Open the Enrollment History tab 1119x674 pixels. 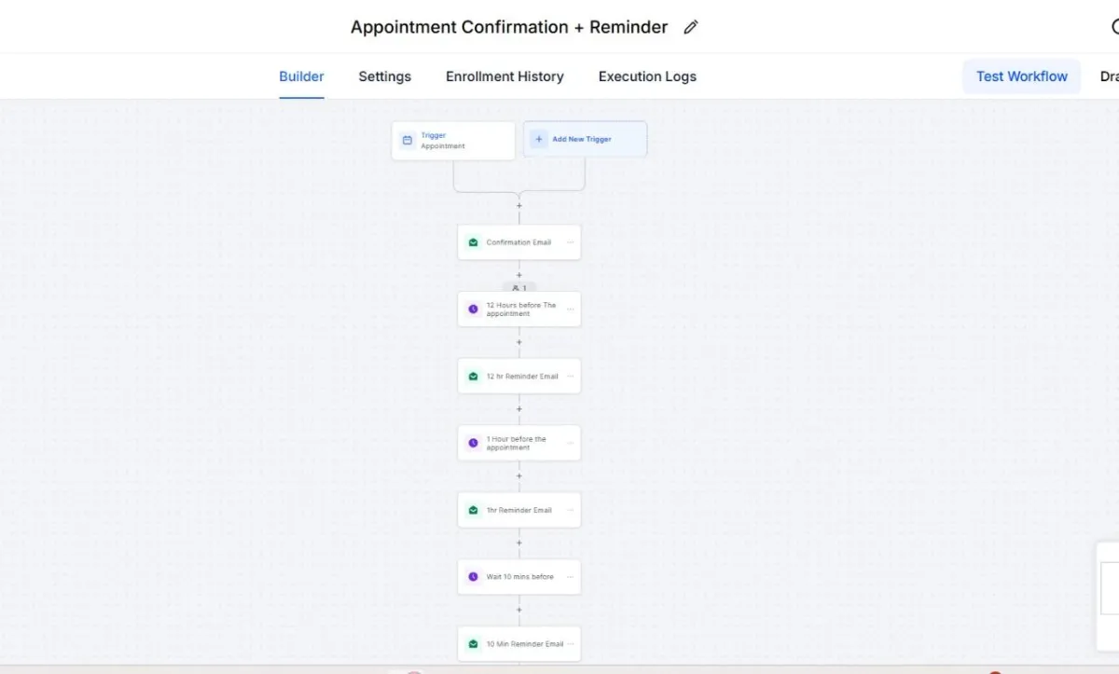[x=504, y=76]
